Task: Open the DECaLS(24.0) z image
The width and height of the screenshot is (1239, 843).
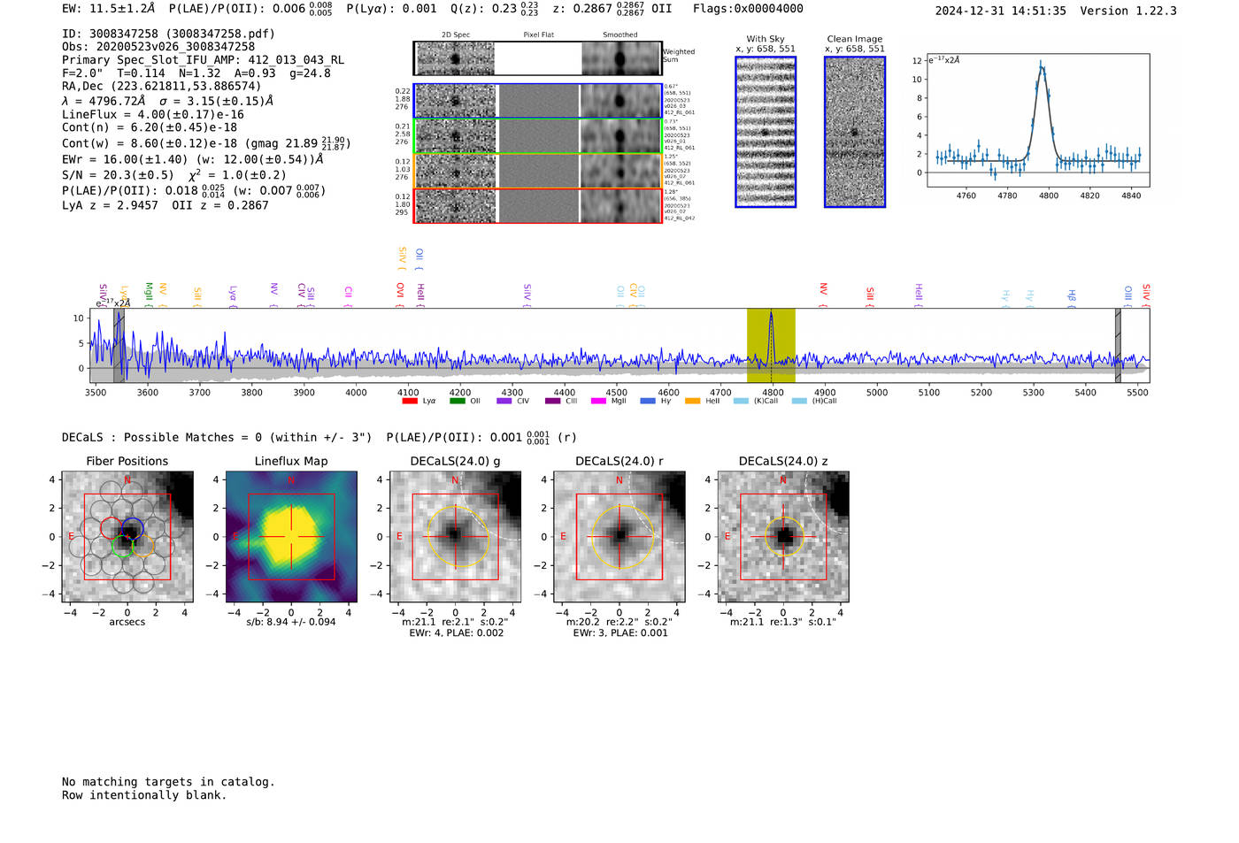Action: point(783,537)
